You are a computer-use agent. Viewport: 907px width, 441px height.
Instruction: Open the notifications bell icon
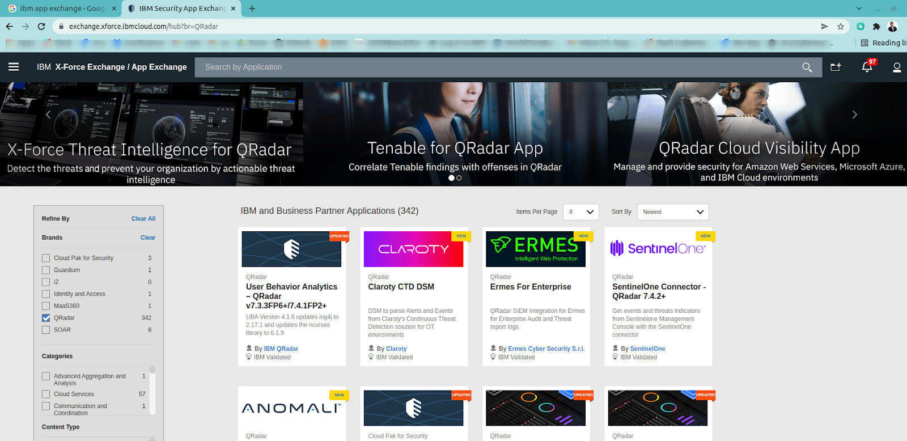pos(867,67)
